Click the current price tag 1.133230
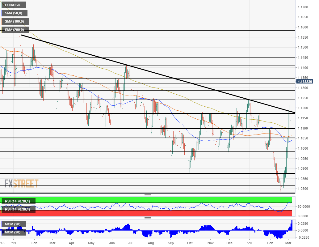The width and height of the screenshot is (319, 247). click(304, 82)
